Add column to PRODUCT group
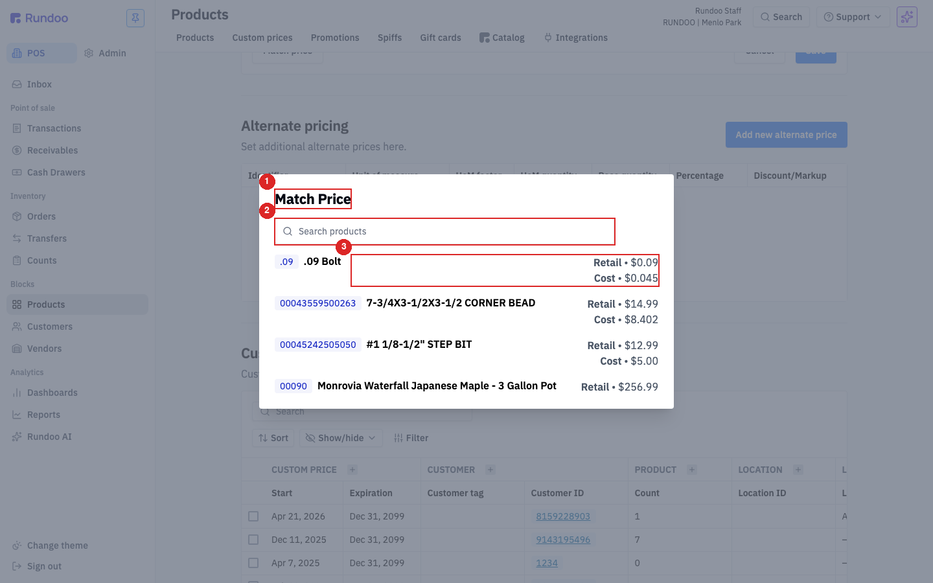 [692, 470]
